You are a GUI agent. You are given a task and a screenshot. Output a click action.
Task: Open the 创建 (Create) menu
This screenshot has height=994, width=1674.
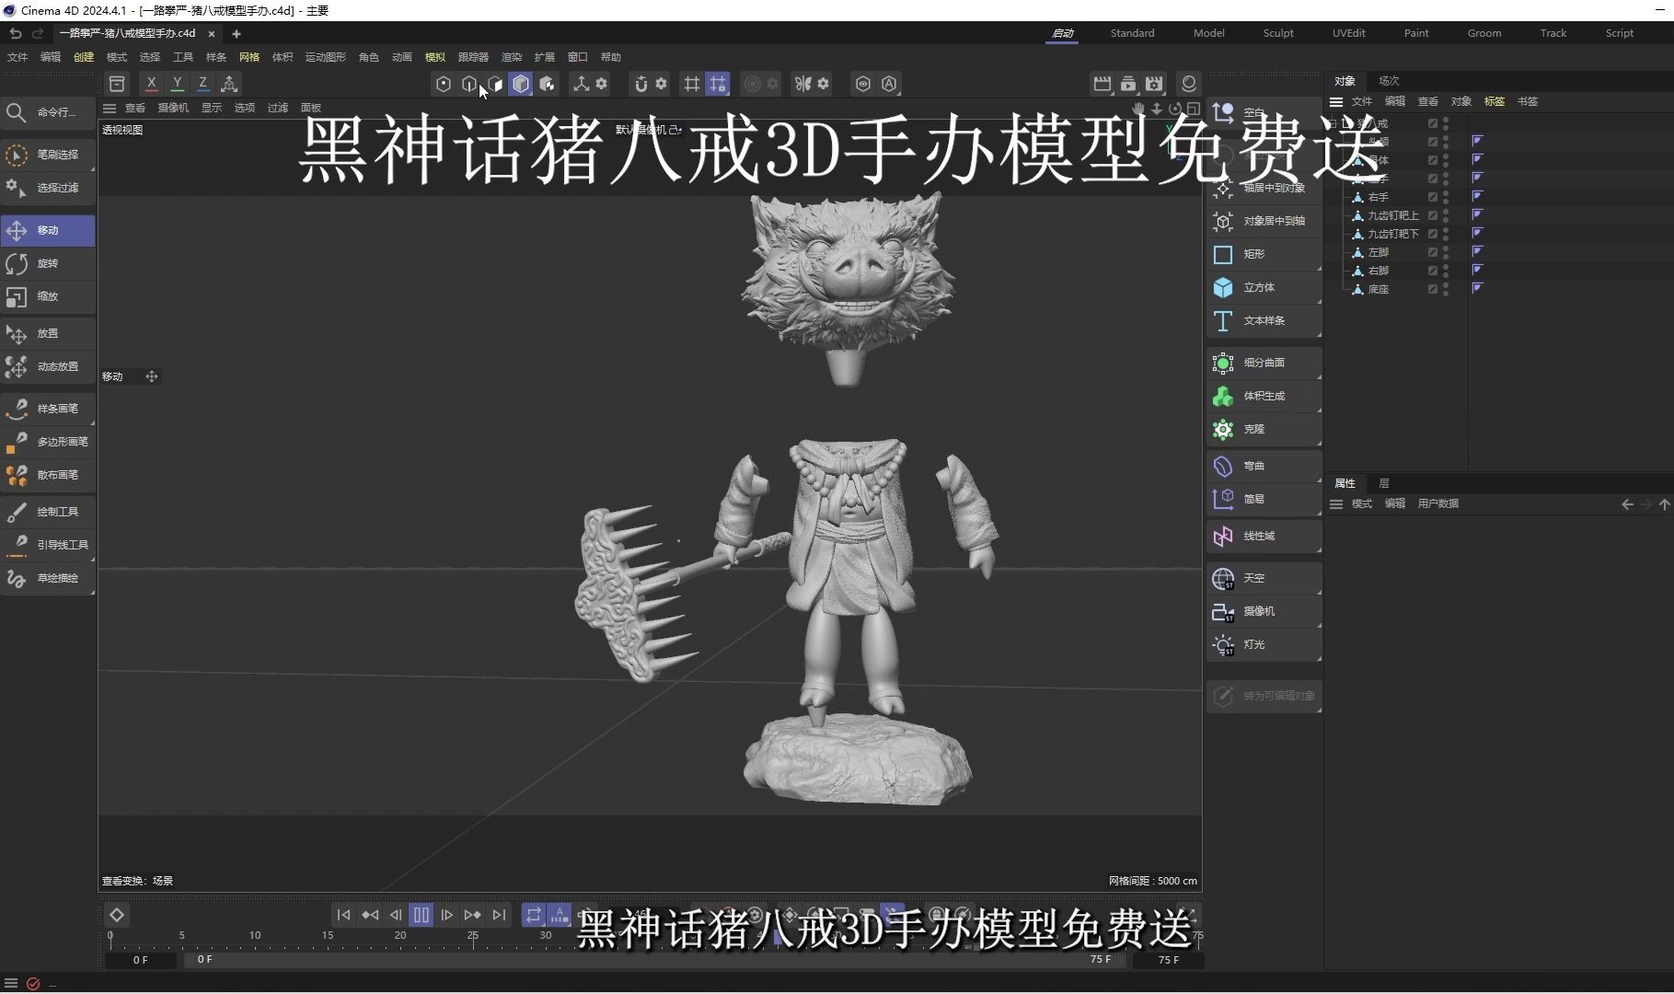click(84, 57)
